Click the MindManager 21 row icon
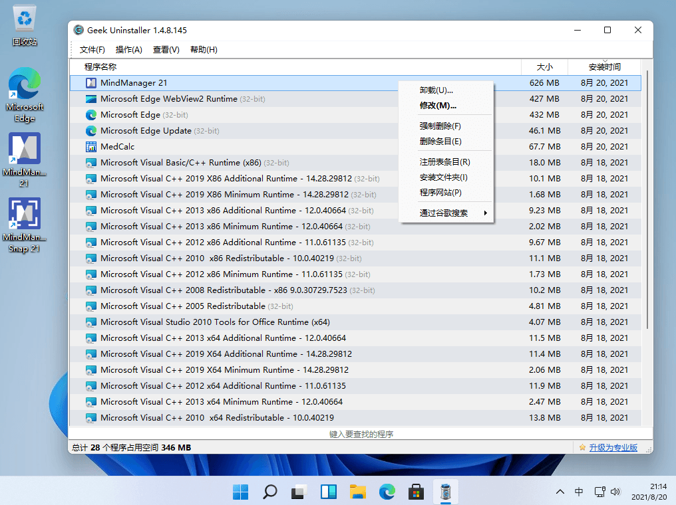676x505 pixels. click(x=91, y=82)
